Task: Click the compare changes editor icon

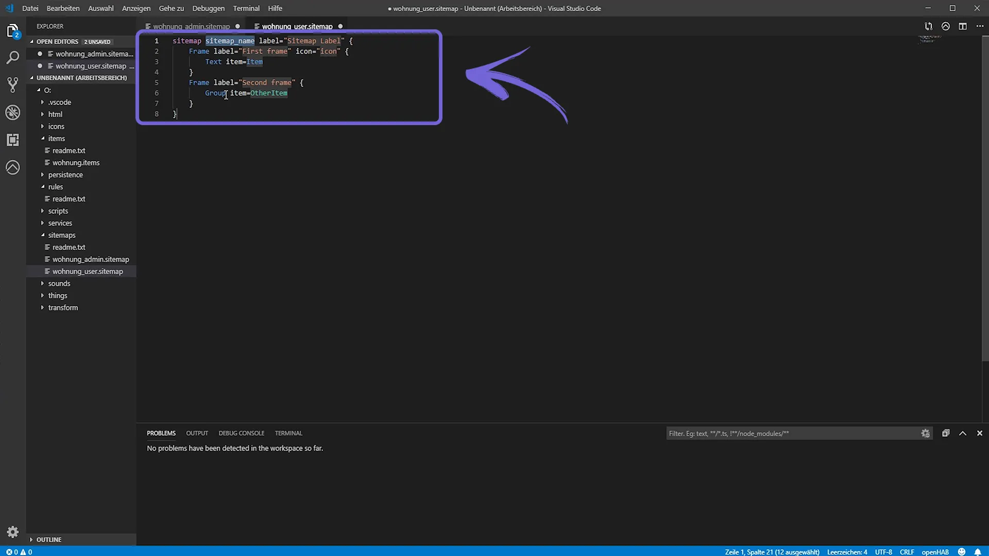Action: click(x=928, y=26)
